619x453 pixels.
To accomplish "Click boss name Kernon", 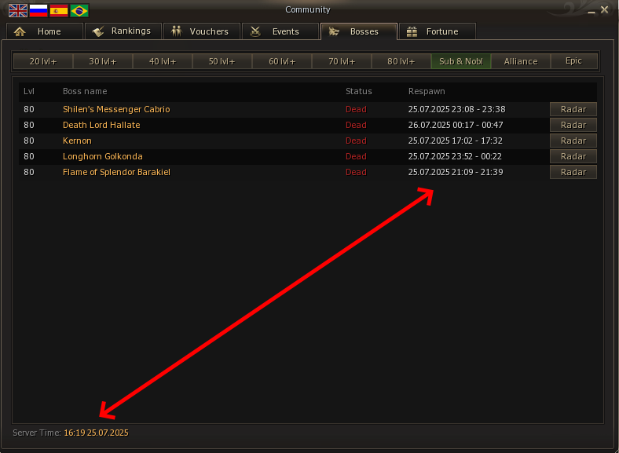I will tap(77, 141).
